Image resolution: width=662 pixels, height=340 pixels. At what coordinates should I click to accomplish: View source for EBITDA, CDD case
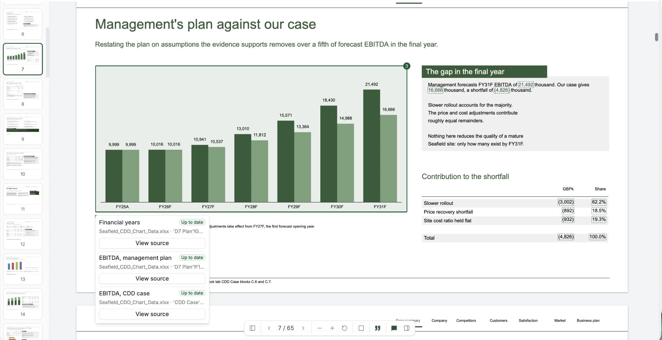pos(152,314)
